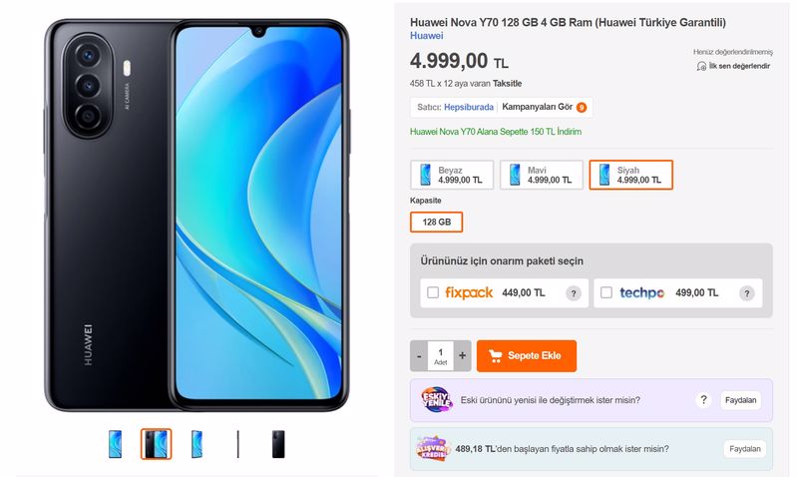Select the 128 GB capacity option
The height and width of the screenshot is (477, 798).
tap(436, 222)
